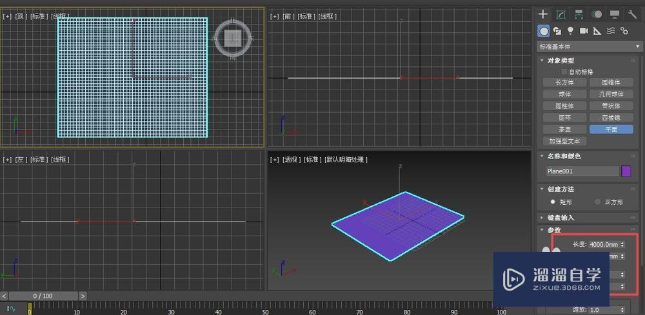Open the [线框] menu in the front viewport
645x315 pixels.
point(328,17)
